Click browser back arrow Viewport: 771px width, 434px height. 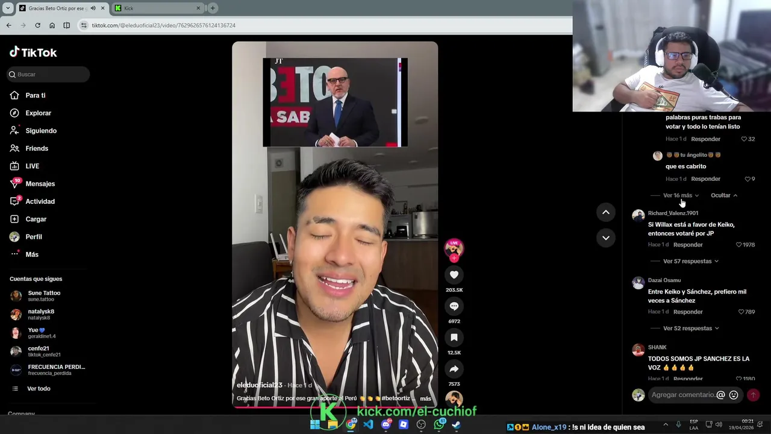pyautogui.click(x=8, y=25)
